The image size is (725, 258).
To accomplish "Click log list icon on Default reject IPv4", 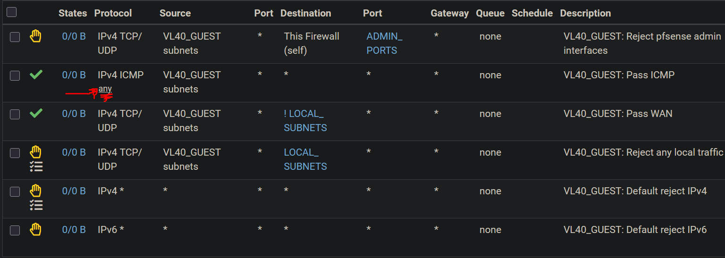I will pos(36,204).
